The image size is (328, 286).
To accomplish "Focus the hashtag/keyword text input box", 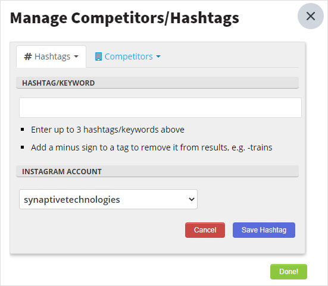I will tap(160, 108).
